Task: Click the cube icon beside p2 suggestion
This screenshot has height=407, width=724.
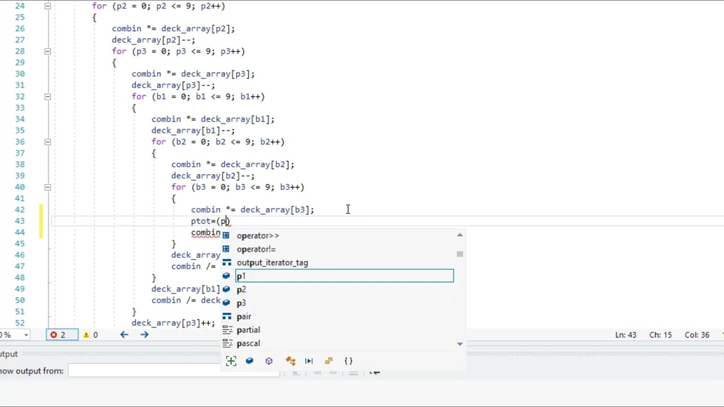Action: coord(226,289)
